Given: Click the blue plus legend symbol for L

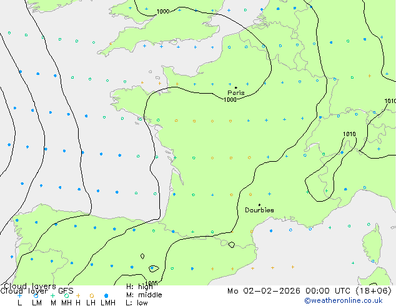Looking at the screenshot, I should (20, 295).
